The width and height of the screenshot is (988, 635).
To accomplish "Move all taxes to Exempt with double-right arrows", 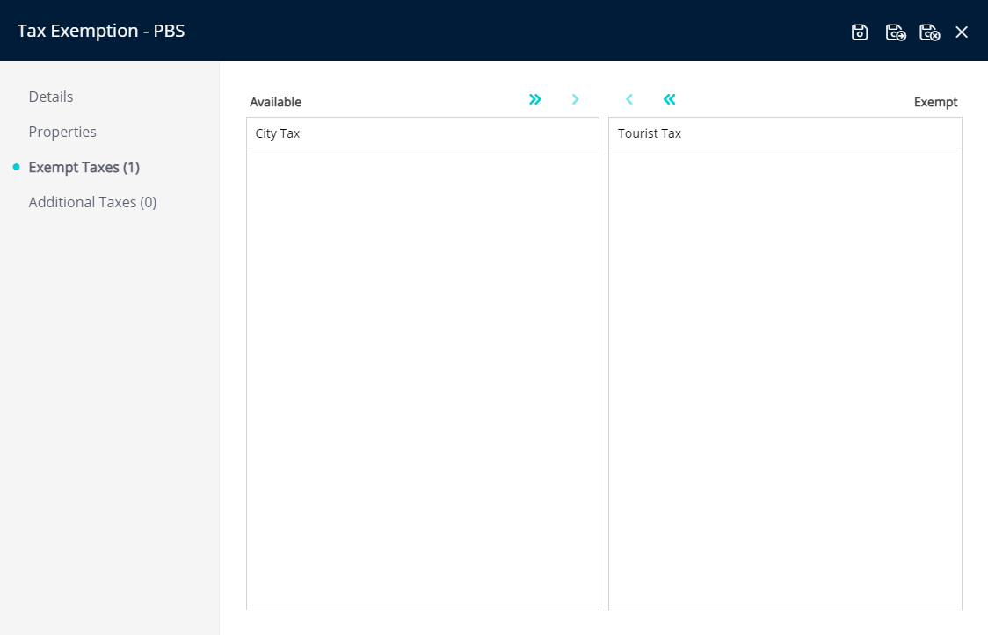I will [535, 99].
